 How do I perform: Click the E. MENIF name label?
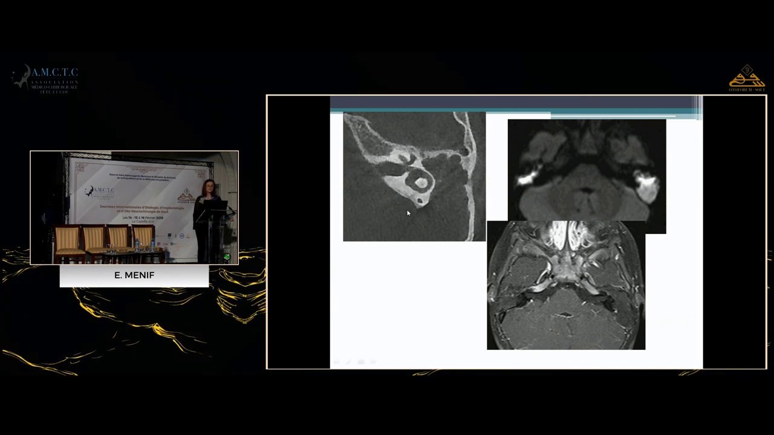click(x=134, y=275)
